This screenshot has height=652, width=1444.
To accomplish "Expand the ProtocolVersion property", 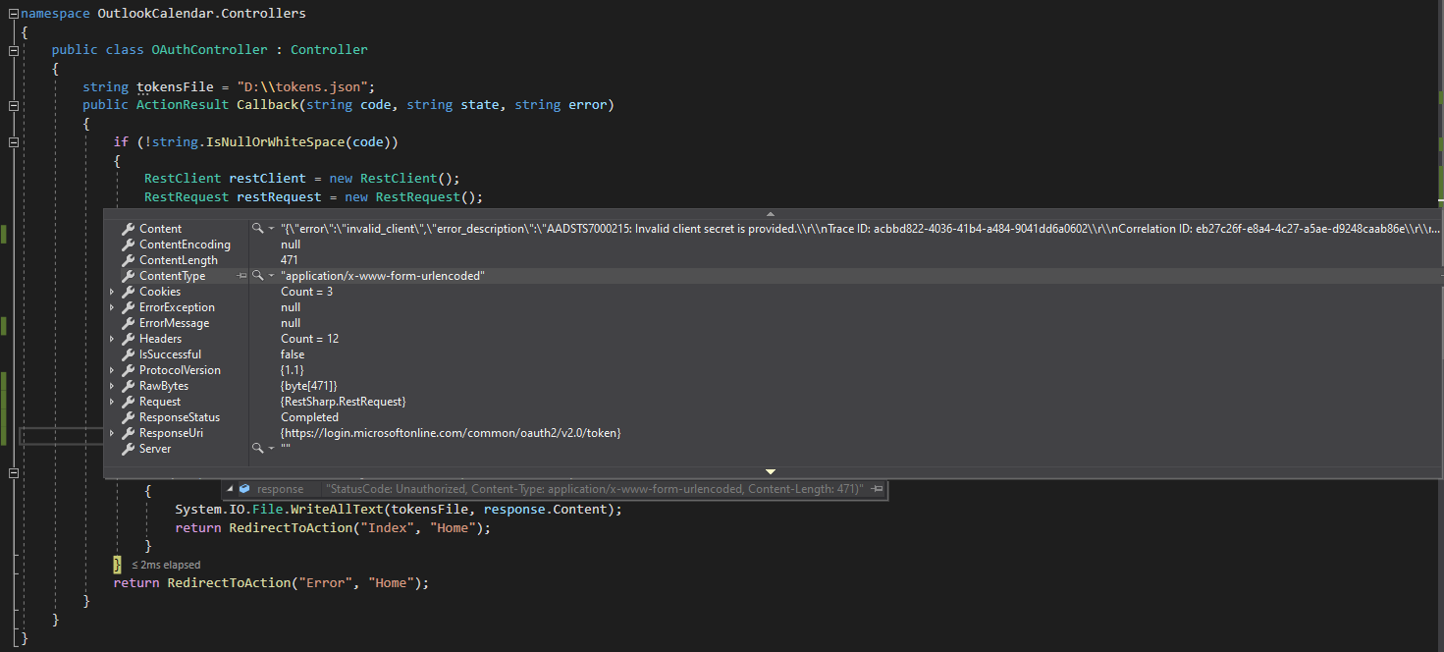I will pyautogui.click(x=112, y=370).
